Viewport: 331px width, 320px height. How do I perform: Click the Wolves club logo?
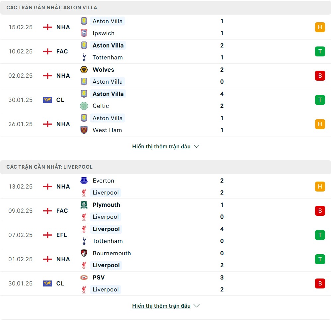tap(84, 70)
